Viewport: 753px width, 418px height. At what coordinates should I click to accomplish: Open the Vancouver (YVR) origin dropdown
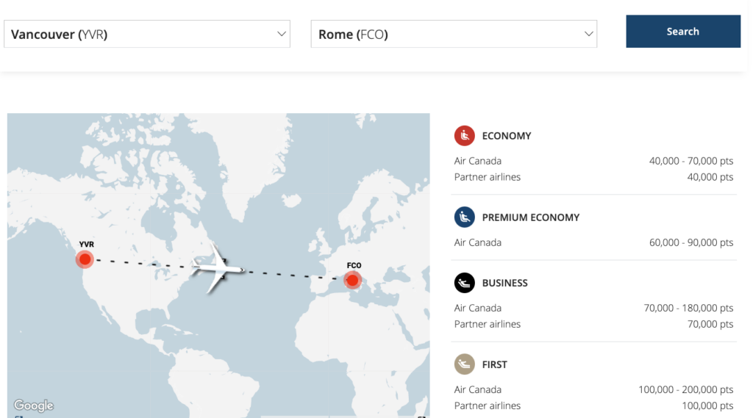pos(147,35)
